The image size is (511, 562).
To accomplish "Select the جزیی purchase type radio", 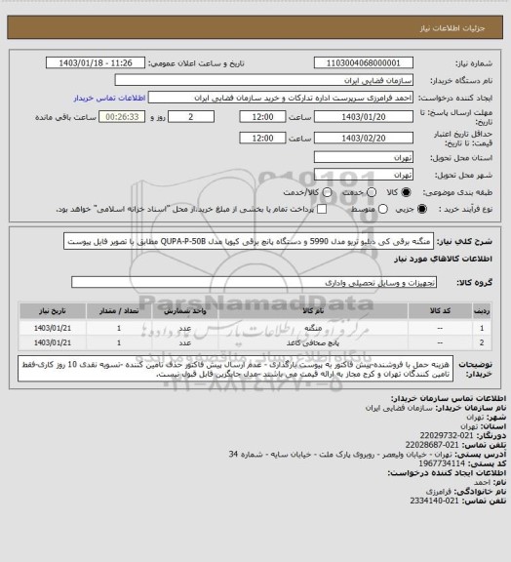I will click(422, 209).
